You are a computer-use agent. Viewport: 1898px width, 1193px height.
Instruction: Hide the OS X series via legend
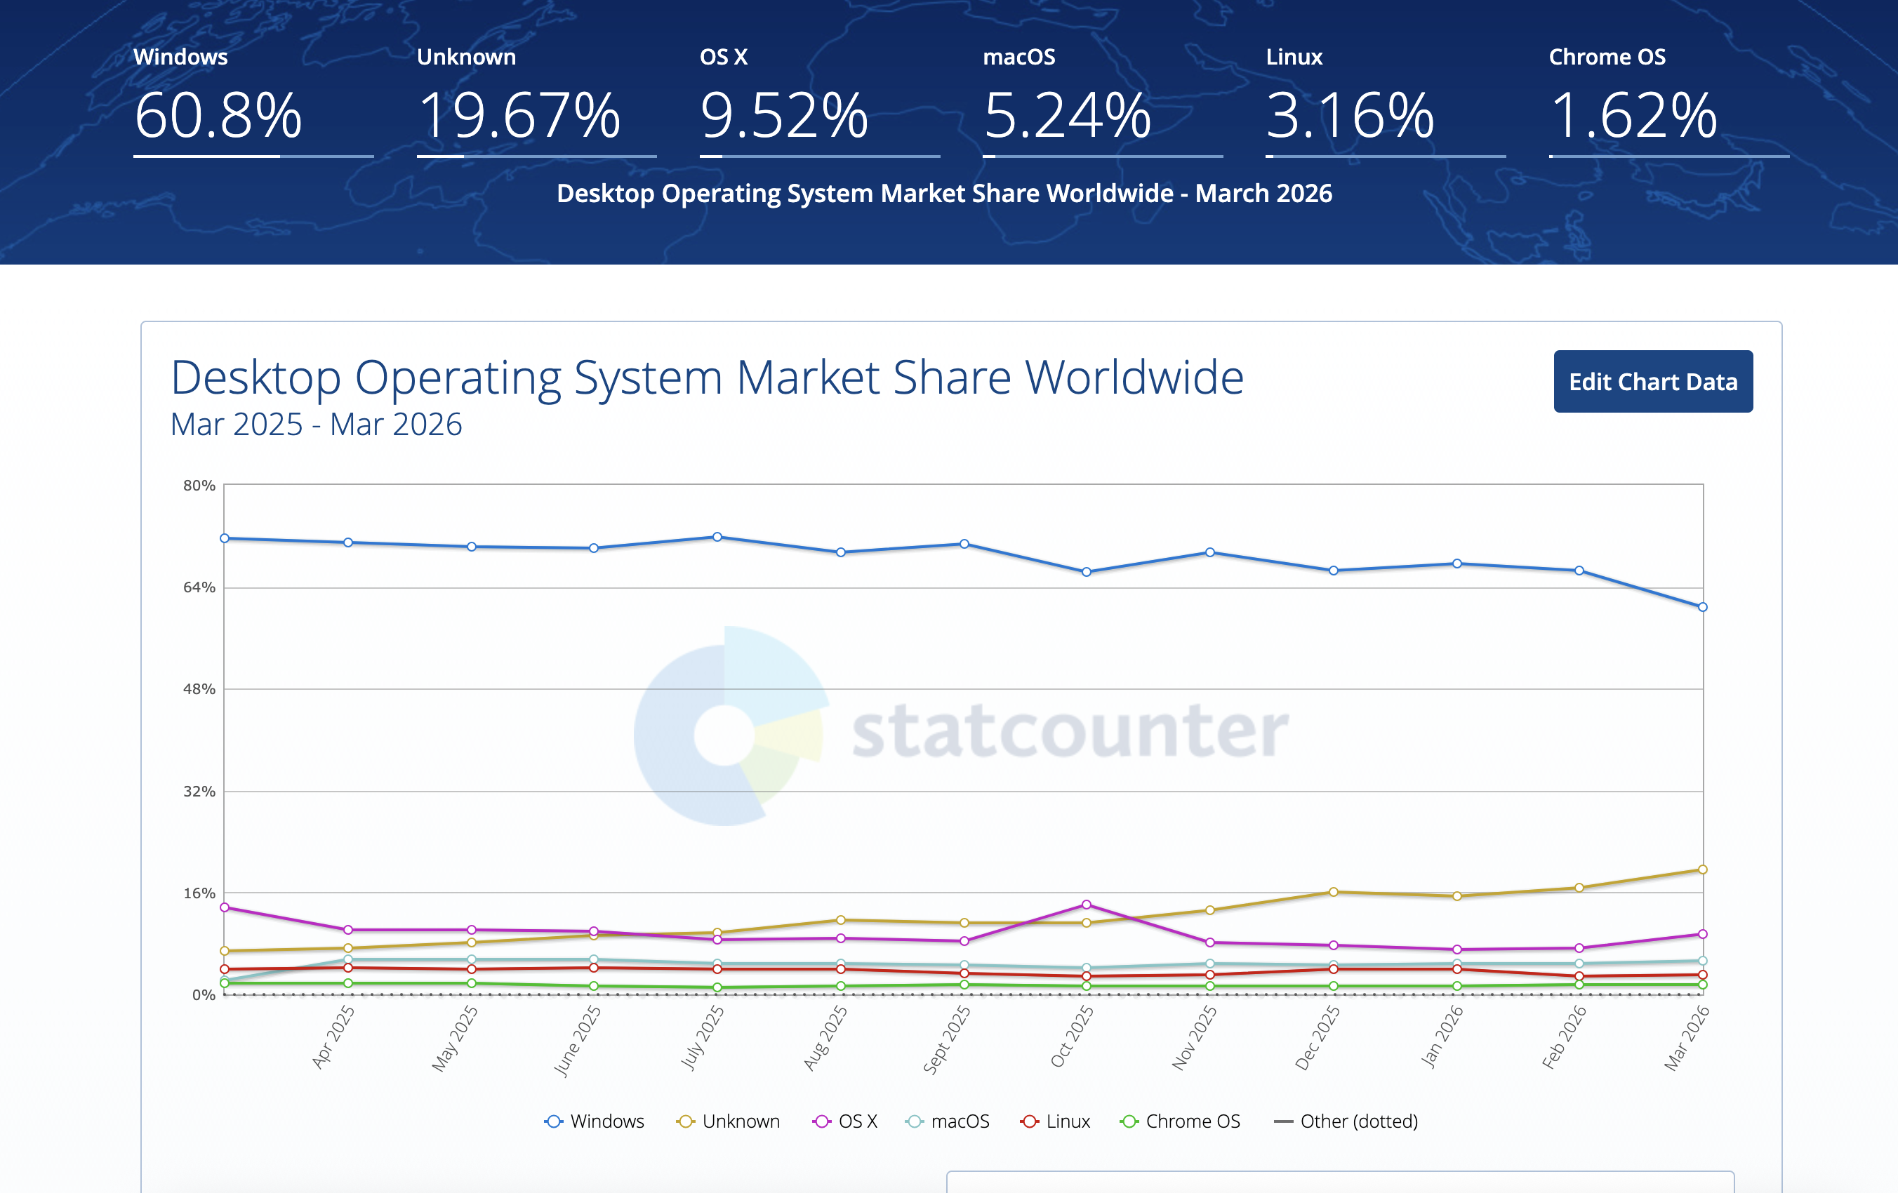tap(844, 1121)
